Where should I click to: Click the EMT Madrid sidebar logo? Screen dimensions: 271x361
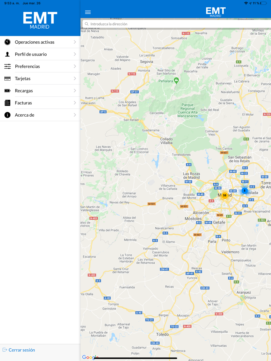tap(40, 20)
